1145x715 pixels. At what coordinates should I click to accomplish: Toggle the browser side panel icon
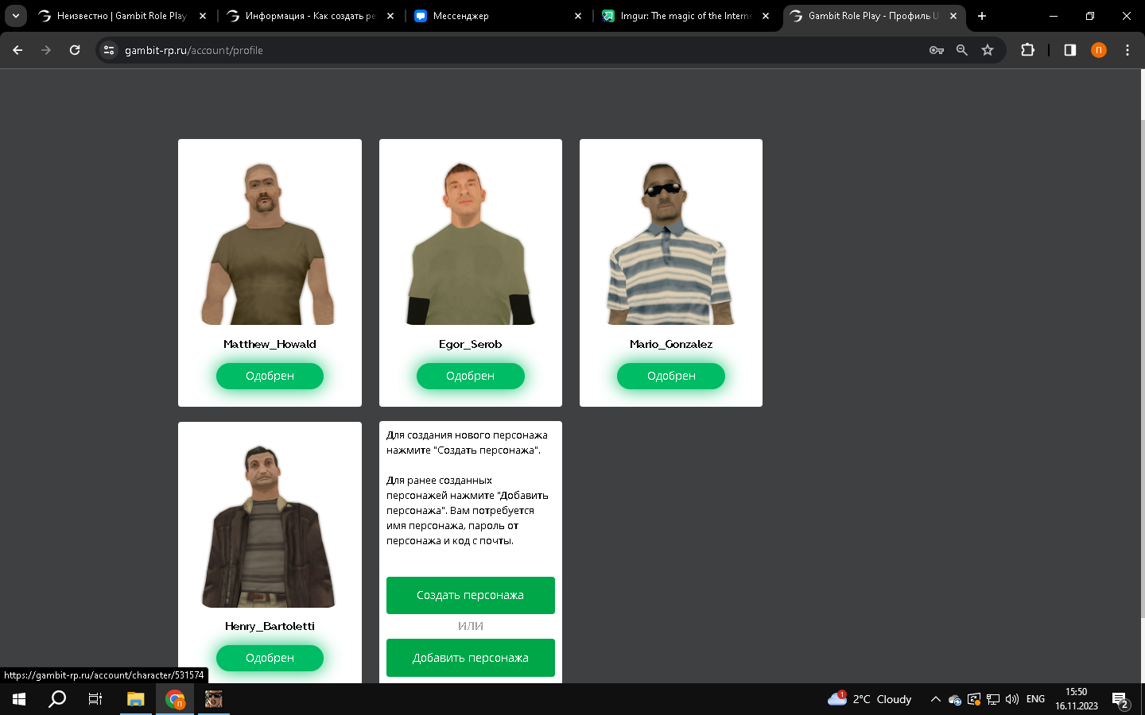click(1070, 50)
